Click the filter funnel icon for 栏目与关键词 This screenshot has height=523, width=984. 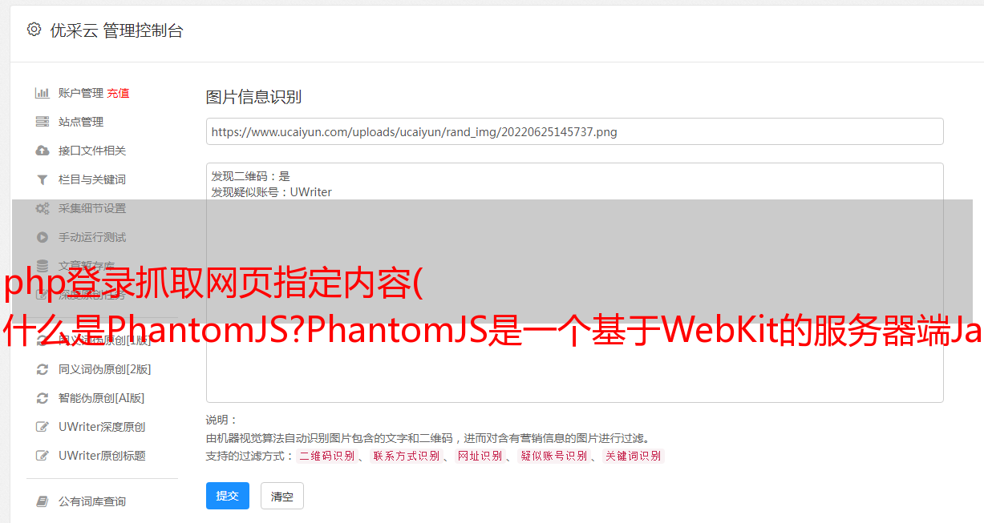point(43,179)
